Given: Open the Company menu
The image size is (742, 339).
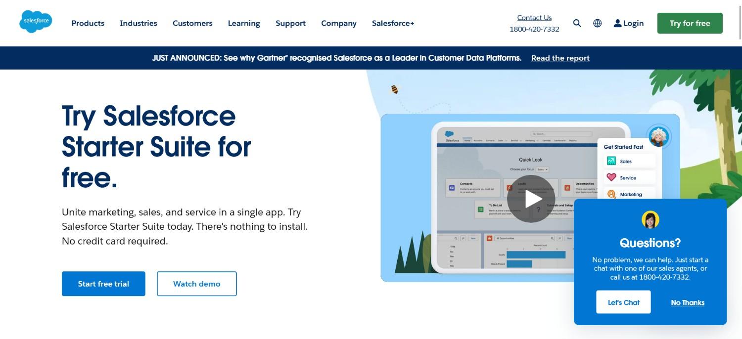Looking at the screenshot, I should tap(339, 23).
